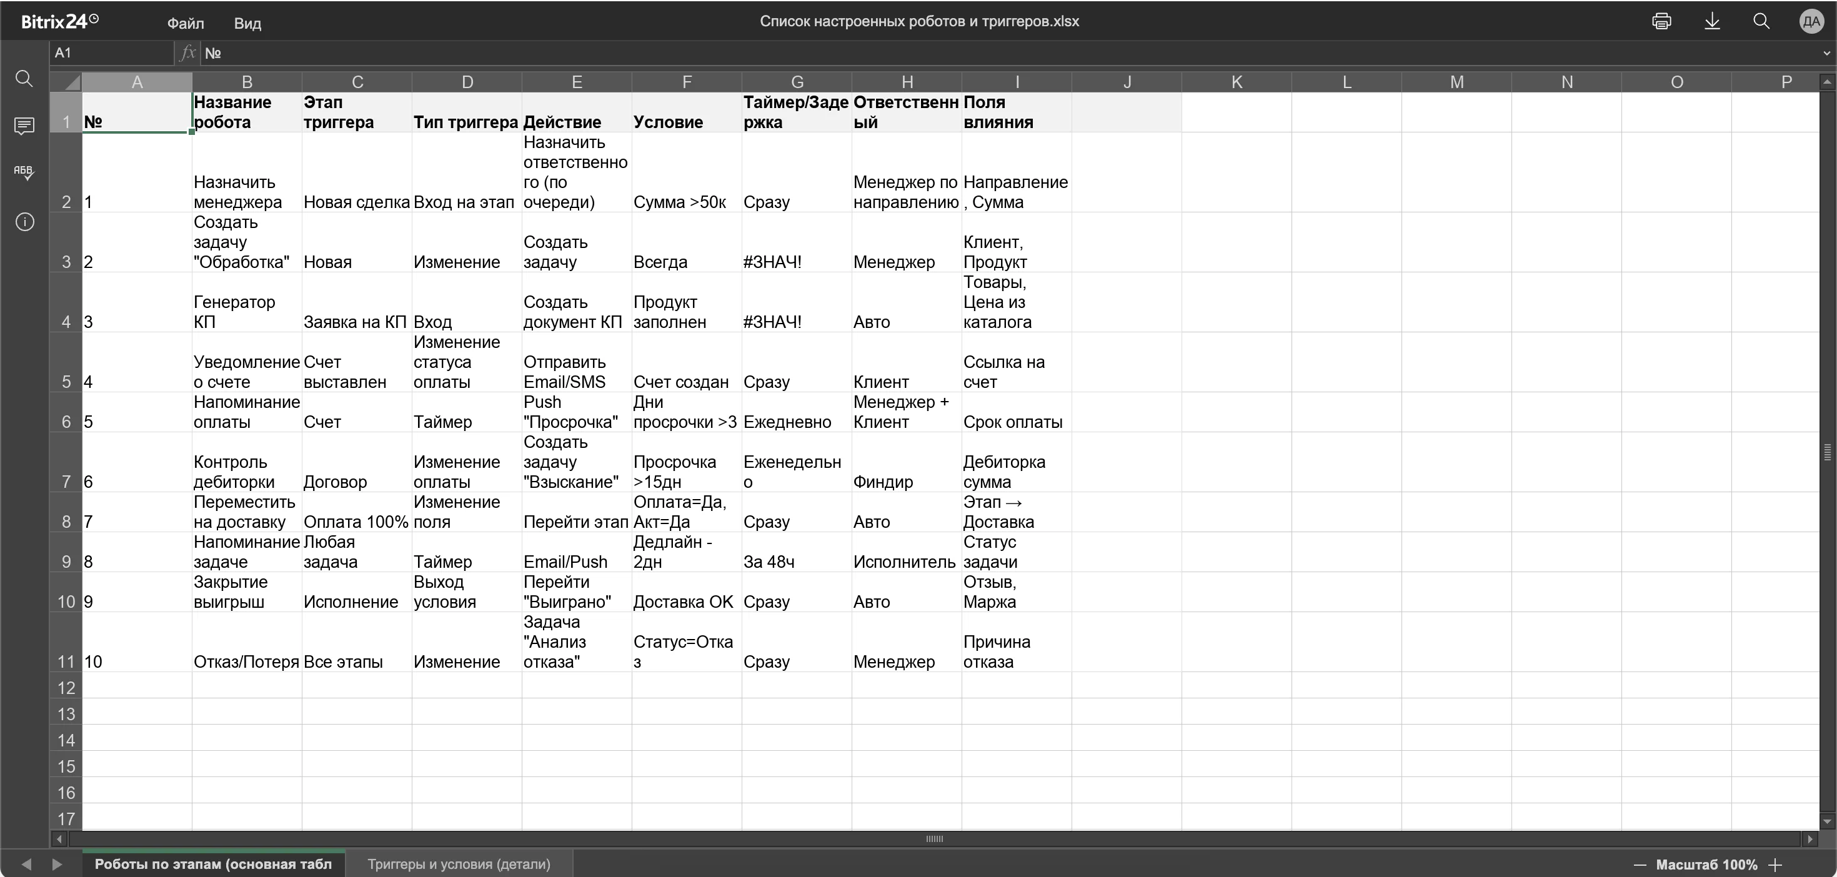Click vertical scrollbar down arrow

(x=1827, y=822)
